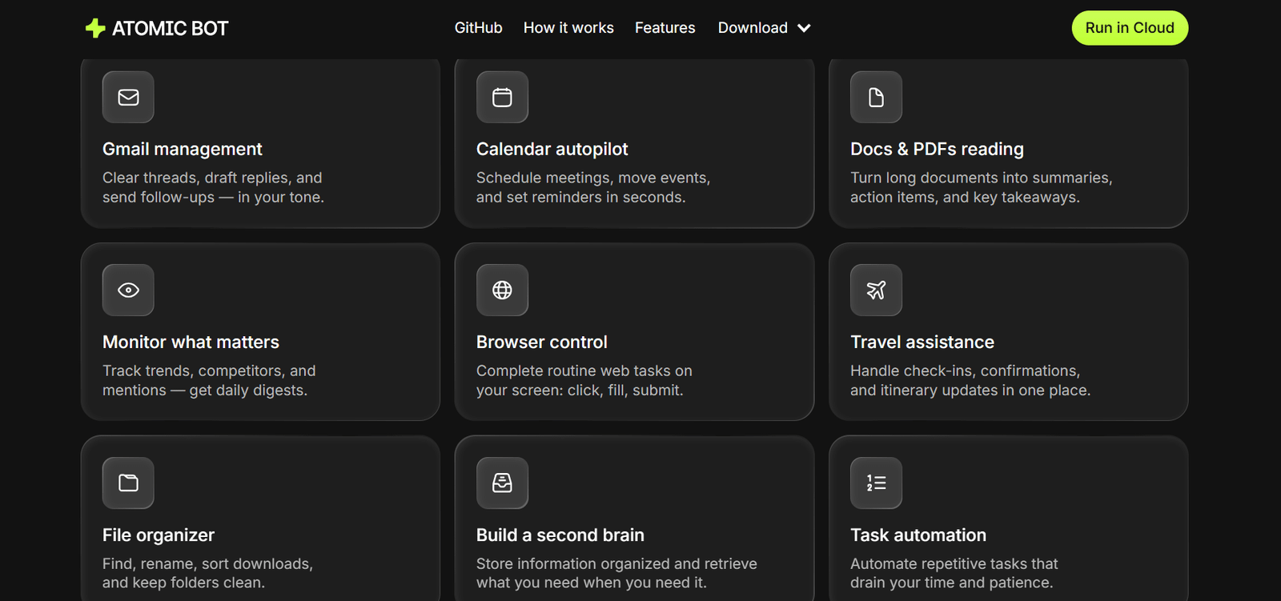This screenshot has width=1281, height=601.
Task: Click the folder icon for File organizer
Action: pos(128,483)
